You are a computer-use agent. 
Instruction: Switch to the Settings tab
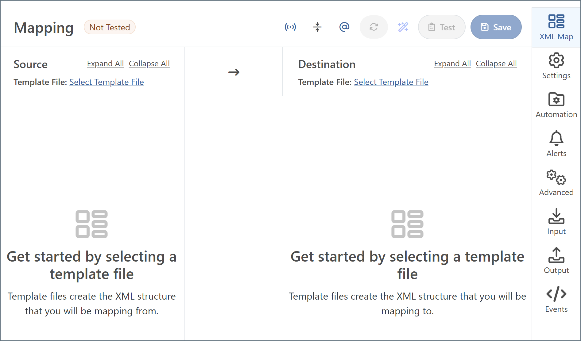pyautogui.click(x=556, y=66)
